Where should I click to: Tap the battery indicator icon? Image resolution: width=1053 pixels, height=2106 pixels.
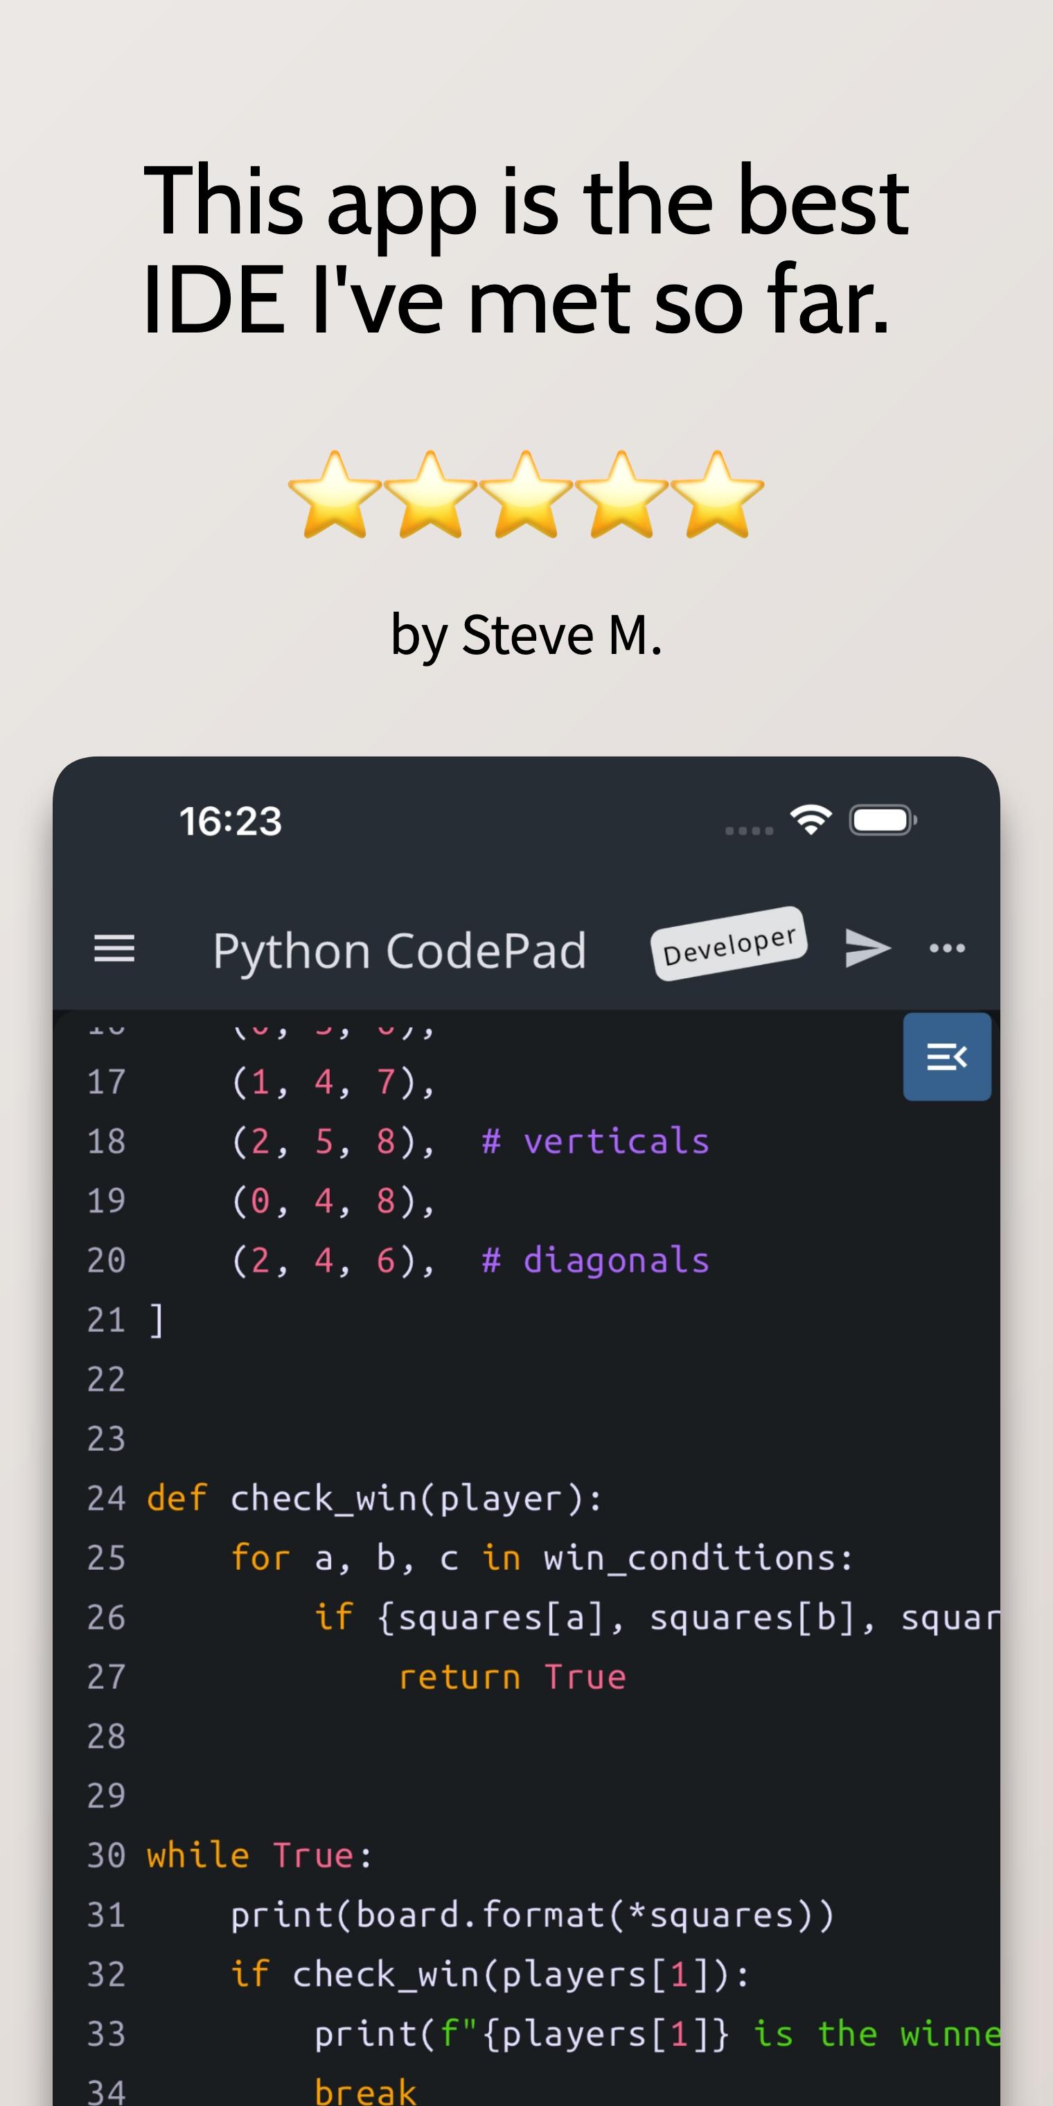[x=882, y=820]
